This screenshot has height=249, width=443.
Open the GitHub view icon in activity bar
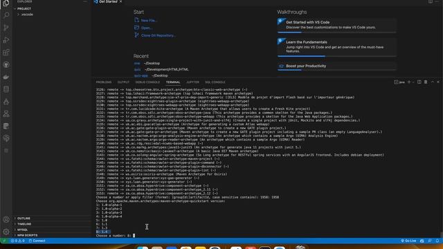[6, 64]
